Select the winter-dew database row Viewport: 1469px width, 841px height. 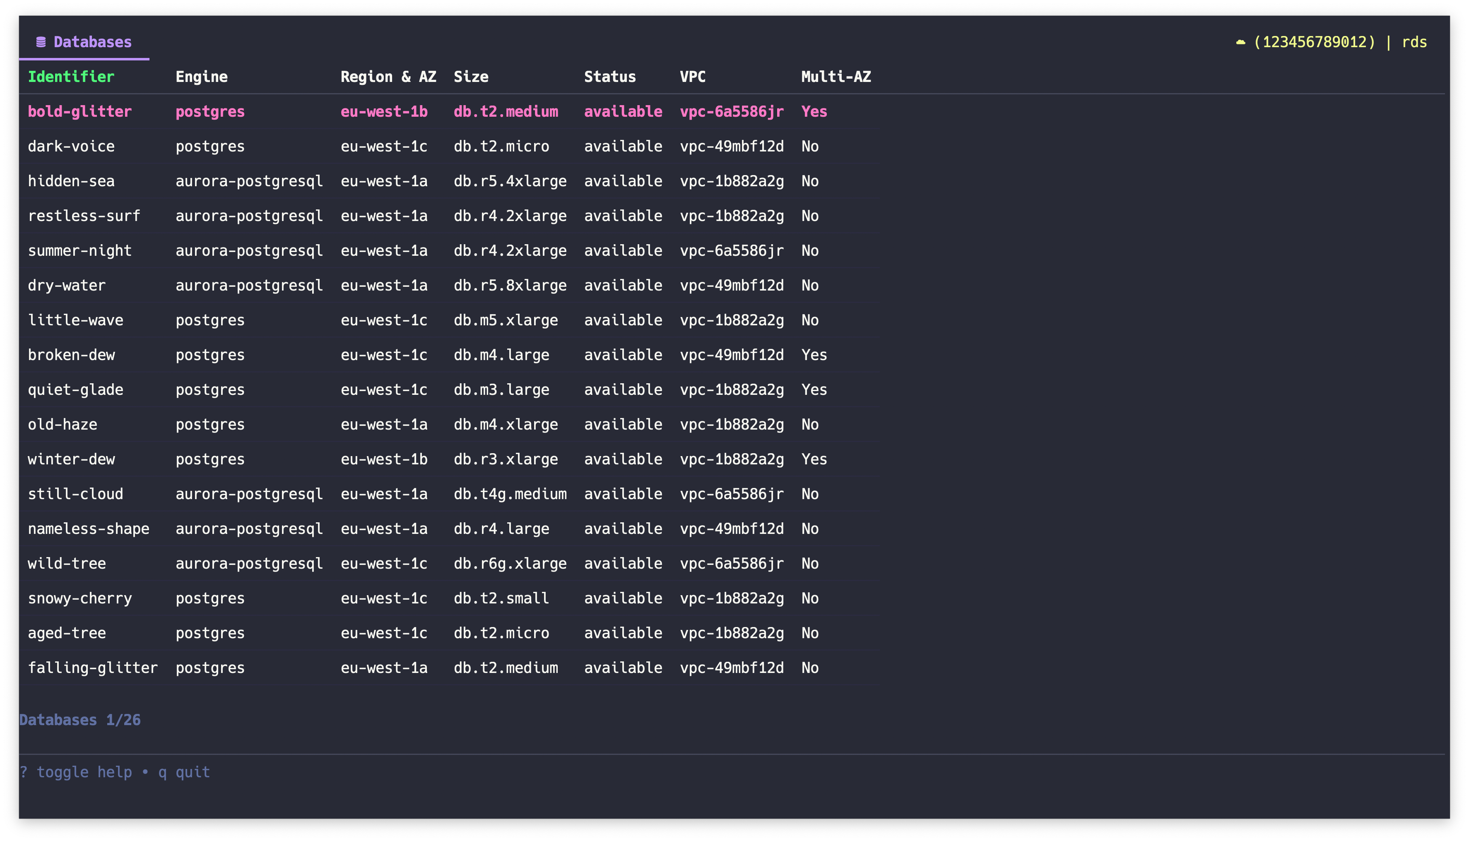[x=448, y=459]
